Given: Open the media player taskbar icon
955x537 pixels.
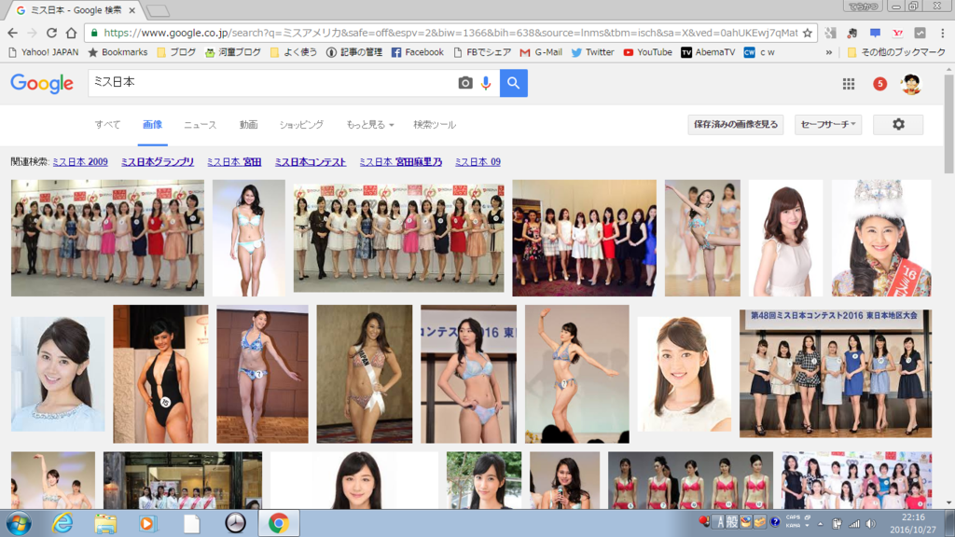Looking at the screenshot, I should tap(147, 524).
